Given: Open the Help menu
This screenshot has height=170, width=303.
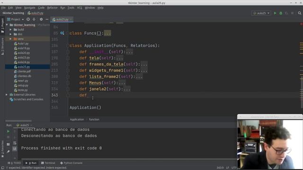Looking at the screenshot, I should [100, 8].
